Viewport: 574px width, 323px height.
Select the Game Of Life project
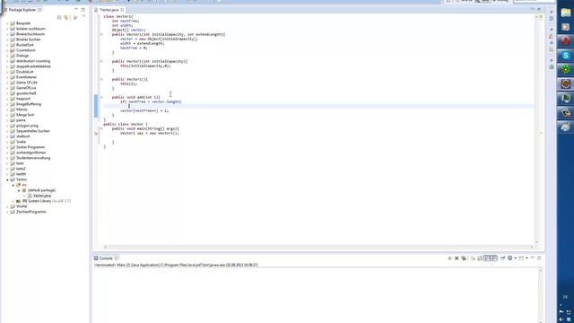tap(26, 83)
